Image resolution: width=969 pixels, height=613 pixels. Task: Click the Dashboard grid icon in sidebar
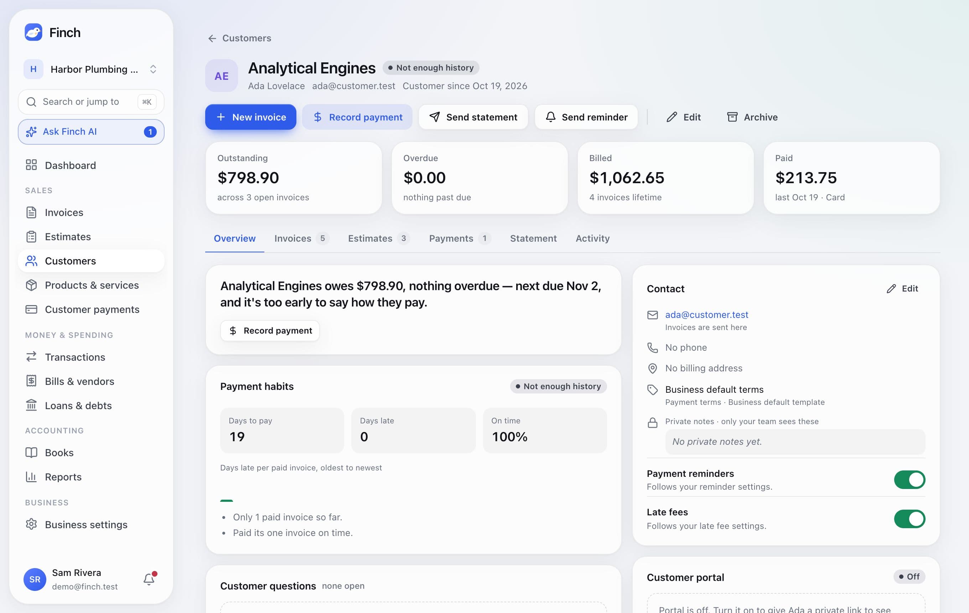click(x=31, y=165)
